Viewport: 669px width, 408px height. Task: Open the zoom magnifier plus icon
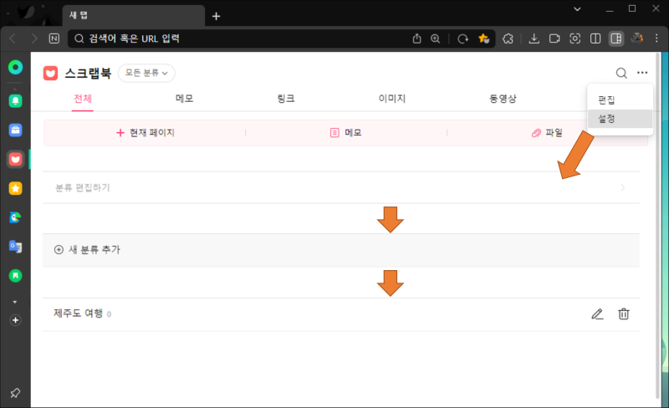click(435, 38)
